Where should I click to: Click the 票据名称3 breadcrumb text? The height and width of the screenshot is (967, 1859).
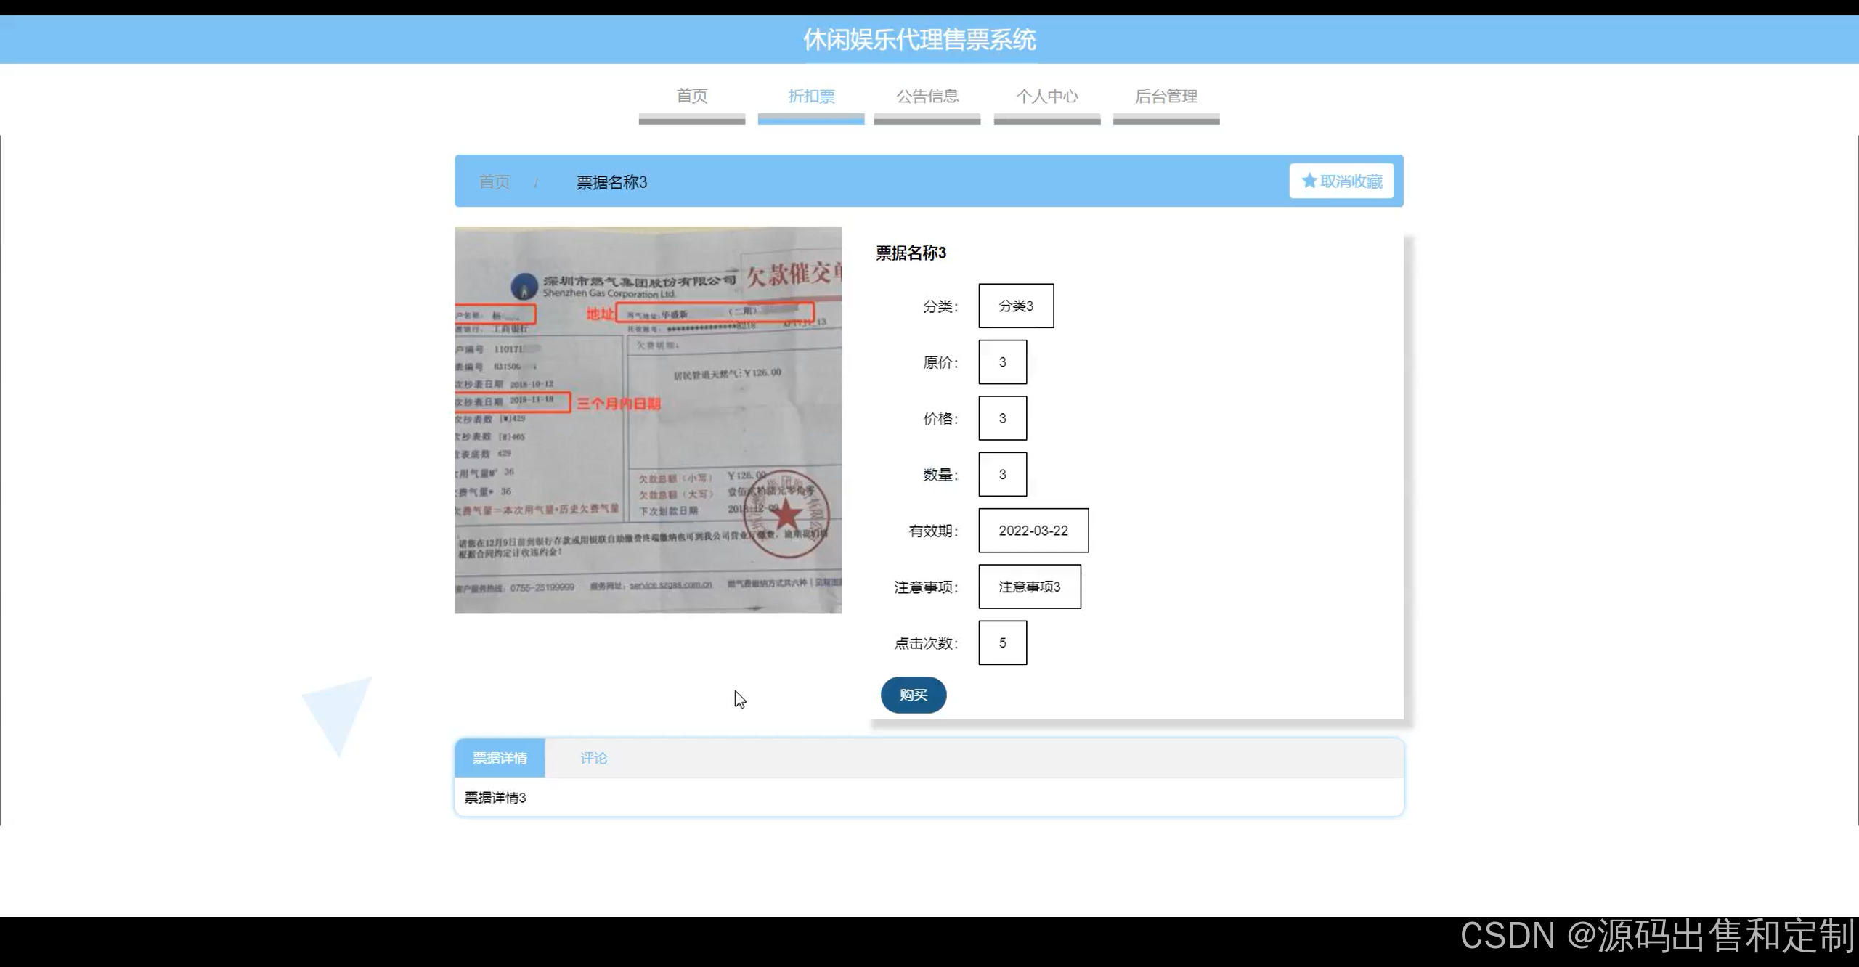pyautogui.click(x=611, y=182)
